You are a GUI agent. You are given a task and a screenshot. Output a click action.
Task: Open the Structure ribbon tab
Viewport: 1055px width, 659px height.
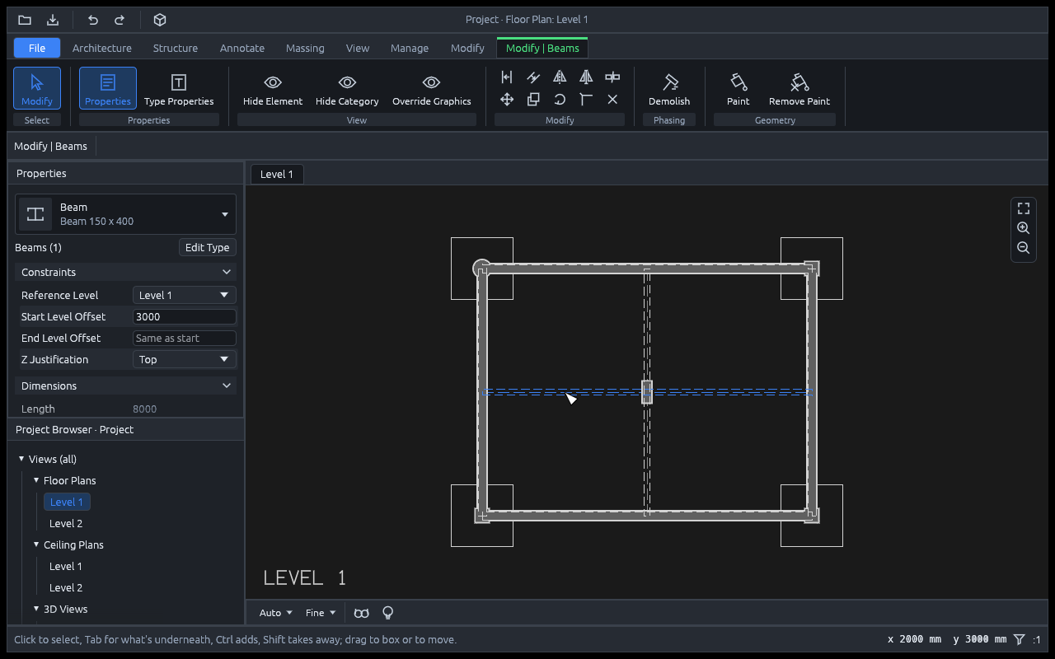pos(176,48)
